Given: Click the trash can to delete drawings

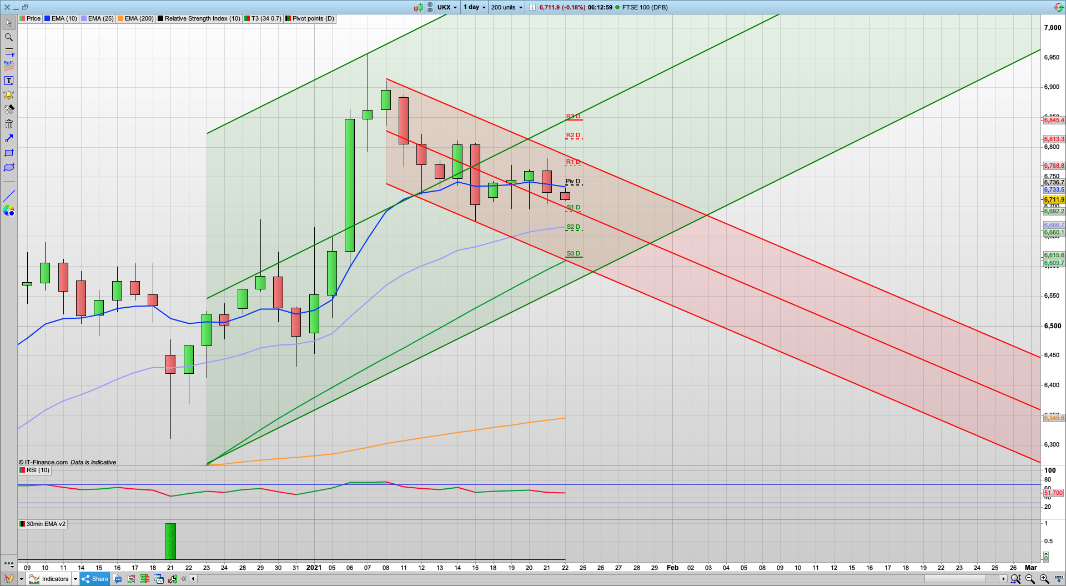Looking at the screenshot, I should point(8,124).
